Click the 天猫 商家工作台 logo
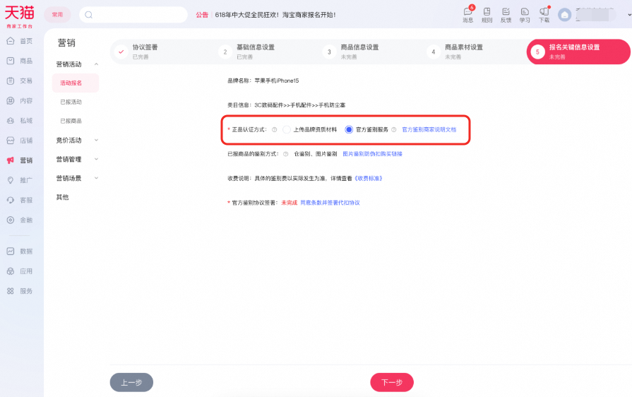This screenshot has width=632, height=397. [x=19, y=16]
